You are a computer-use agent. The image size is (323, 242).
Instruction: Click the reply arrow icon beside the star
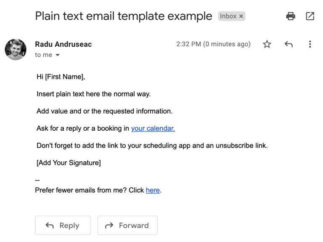point(289,44)
